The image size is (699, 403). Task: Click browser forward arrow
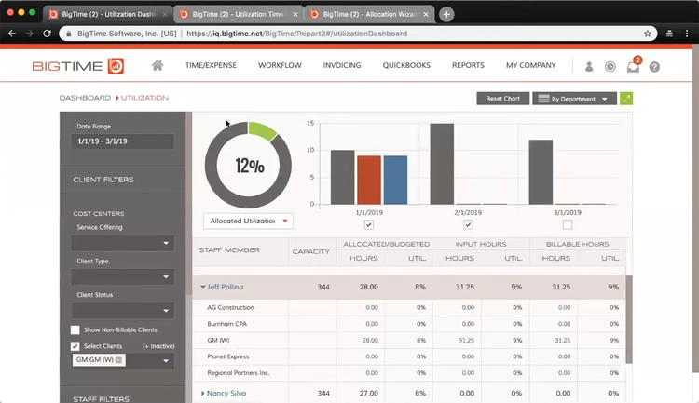point(30,34)
